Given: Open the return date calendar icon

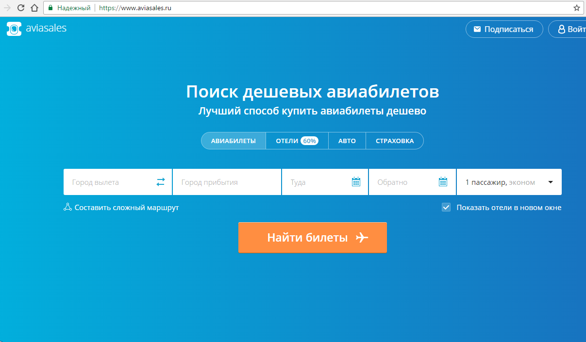Looking at the screenshot, I should coord(443,182).
